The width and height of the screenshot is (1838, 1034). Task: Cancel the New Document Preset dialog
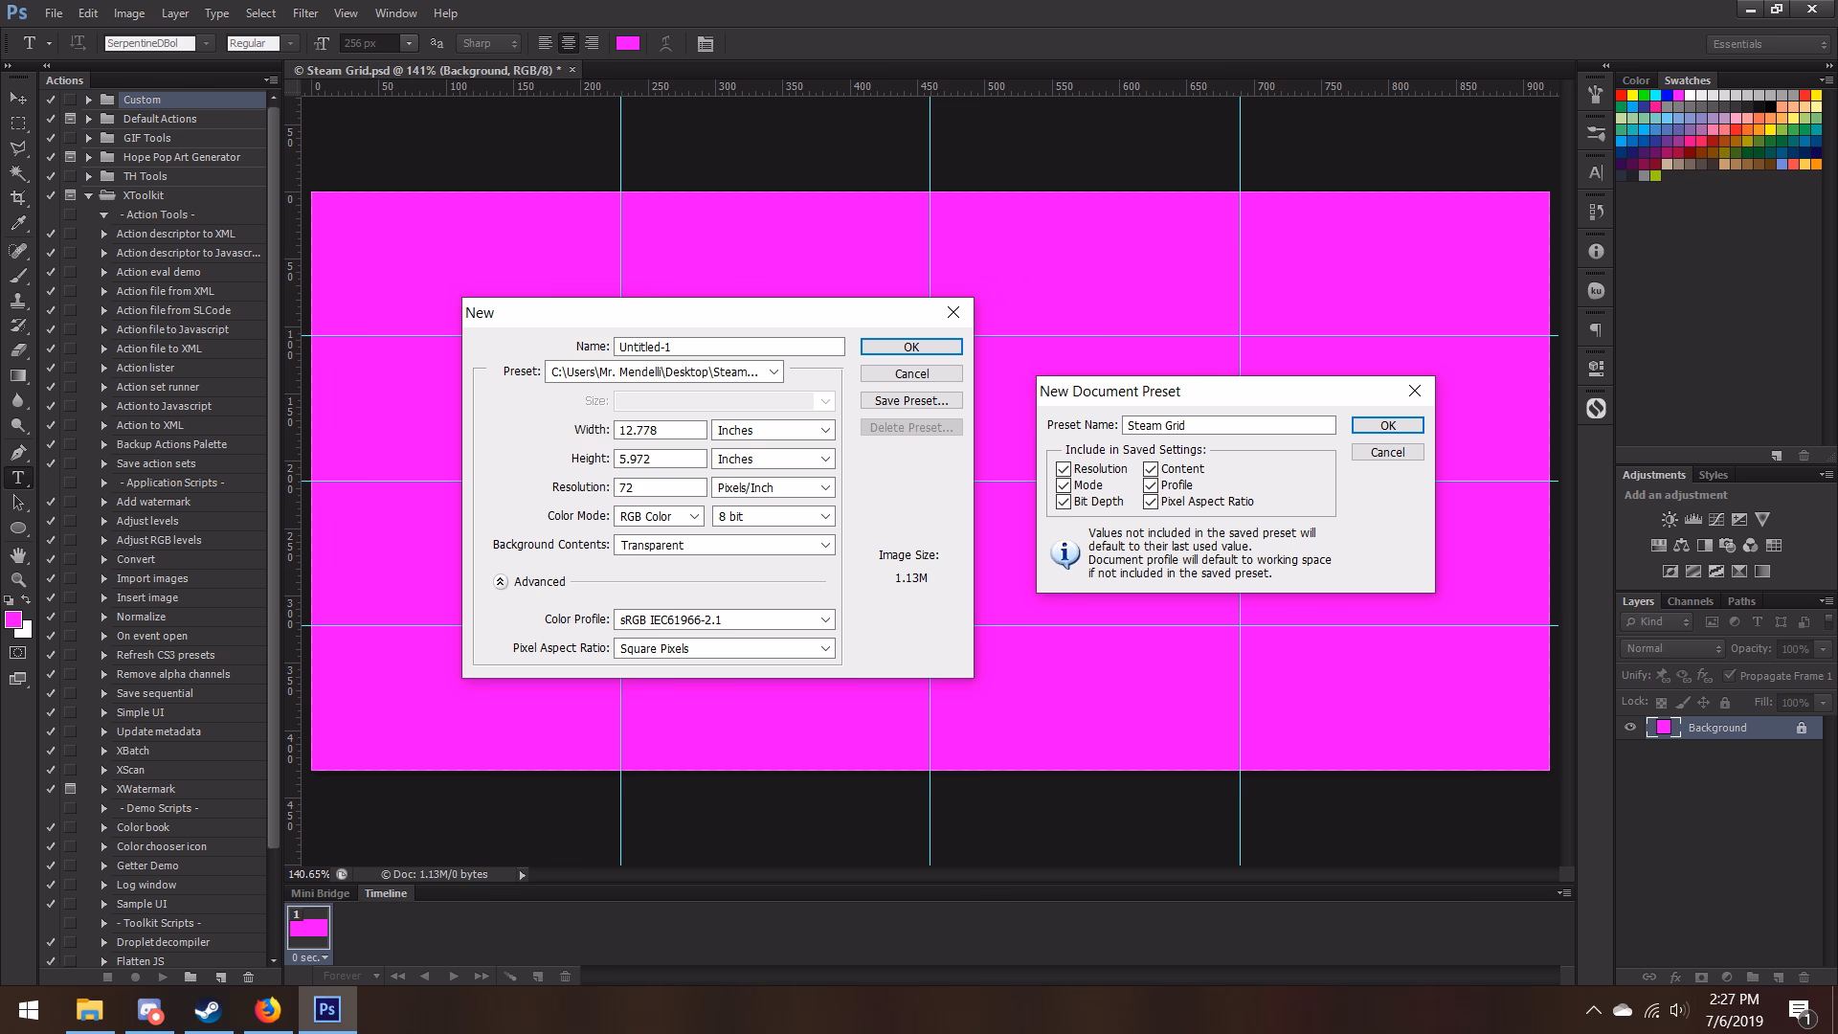(1387, 451)
